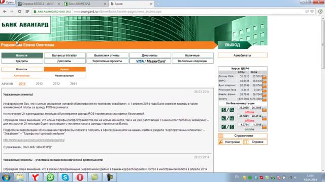Launch Yandex browser from the taskbar
Image resolution: width=325 pixels, height=182 pixels.
click(x=36, y=177)
